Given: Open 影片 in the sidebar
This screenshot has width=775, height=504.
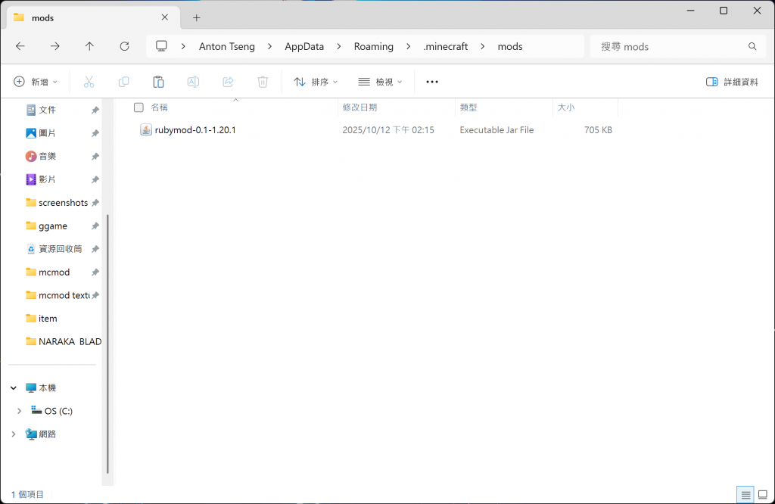Looking at the screenshot, I should [47, 179].
